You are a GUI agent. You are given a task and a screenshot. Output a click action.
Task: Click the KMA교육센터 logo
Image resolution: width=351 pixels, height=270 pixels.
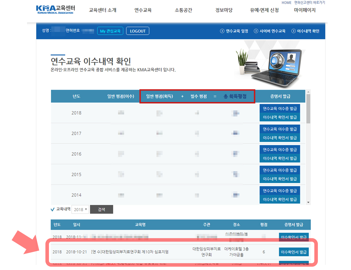pyautogui.click(x=55, y=10)
